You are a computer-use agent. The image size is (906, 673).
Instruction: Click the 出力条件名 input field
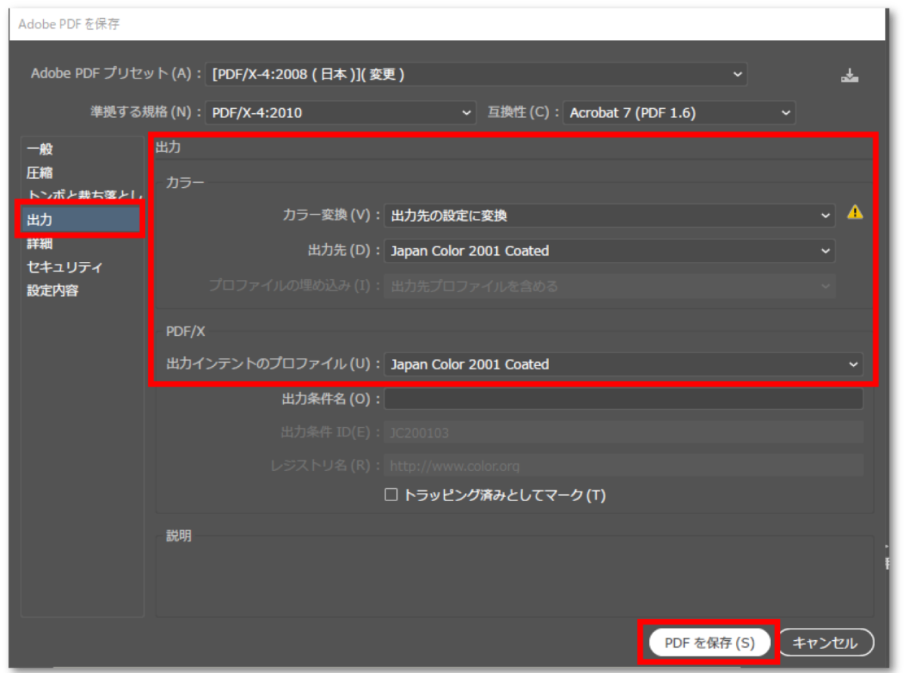(622, 398)
